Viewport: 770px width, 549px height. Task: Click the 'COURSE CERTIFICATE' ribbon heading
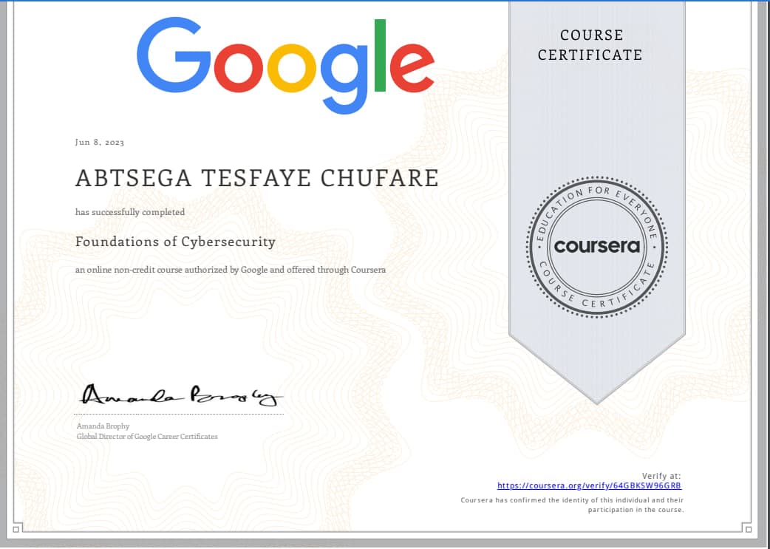pyautogui.click(x=590, y=44)
